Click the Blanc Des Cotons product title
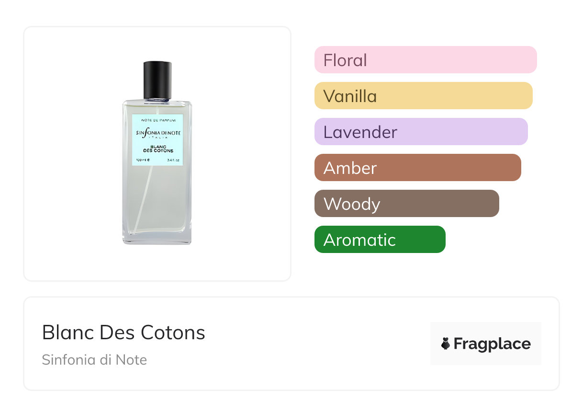Viewport: 583px width, 414px height. tap(123, 332)
